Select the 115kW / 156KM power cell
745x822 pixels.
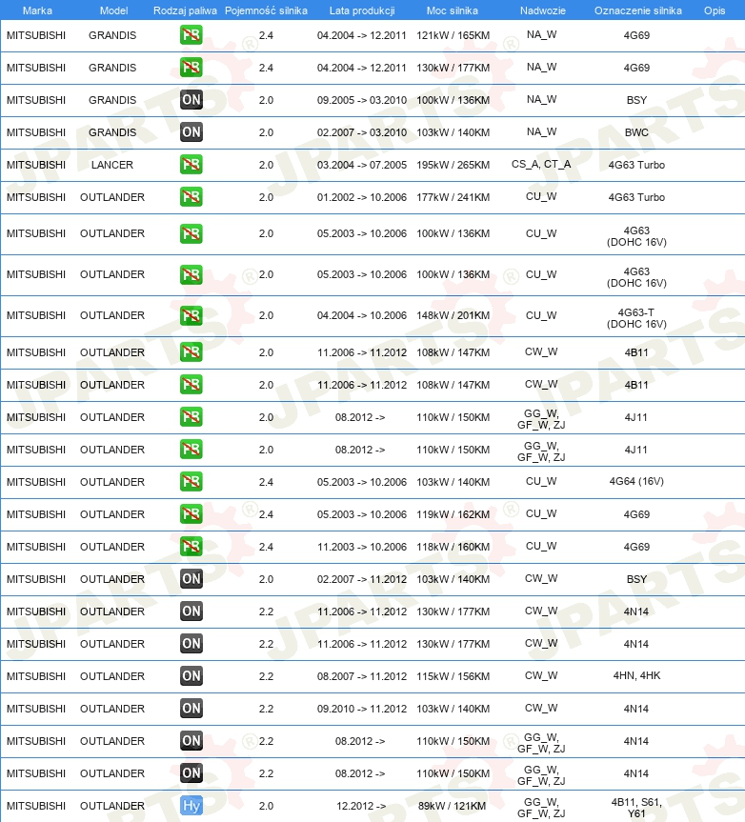pos(453,676)
